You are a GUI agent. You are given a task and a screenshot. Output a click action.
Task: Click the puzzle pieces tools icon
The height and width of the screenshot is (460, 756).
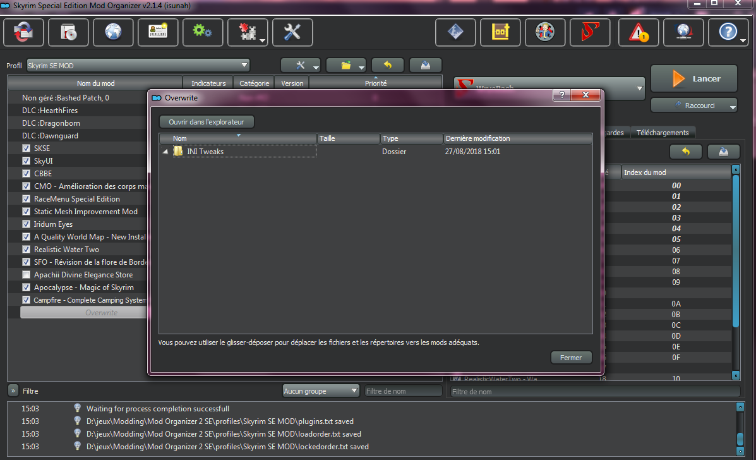click(x=248, y=32)
